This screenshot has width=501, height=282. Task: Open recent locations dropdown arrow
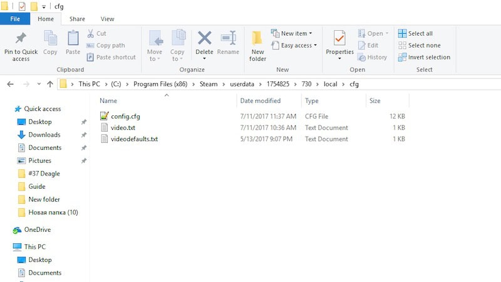(39, 84)
